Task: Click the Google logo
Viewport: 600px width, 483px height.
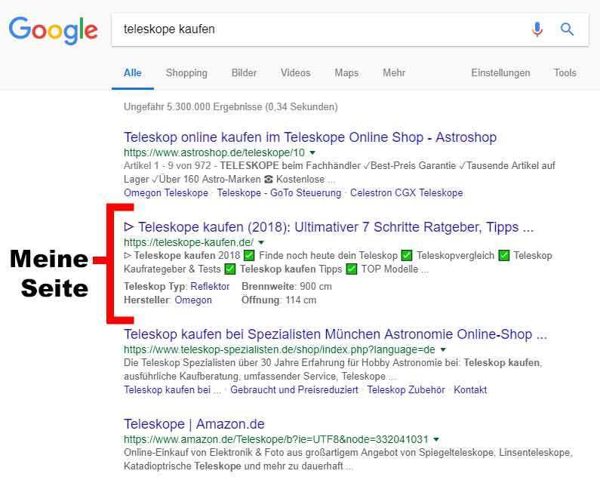Action: coord(53,30)
